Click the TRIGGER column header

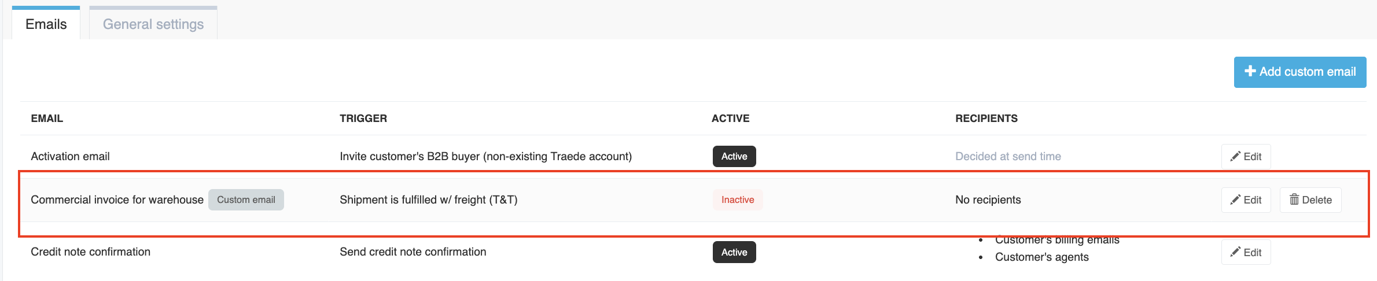363,119
